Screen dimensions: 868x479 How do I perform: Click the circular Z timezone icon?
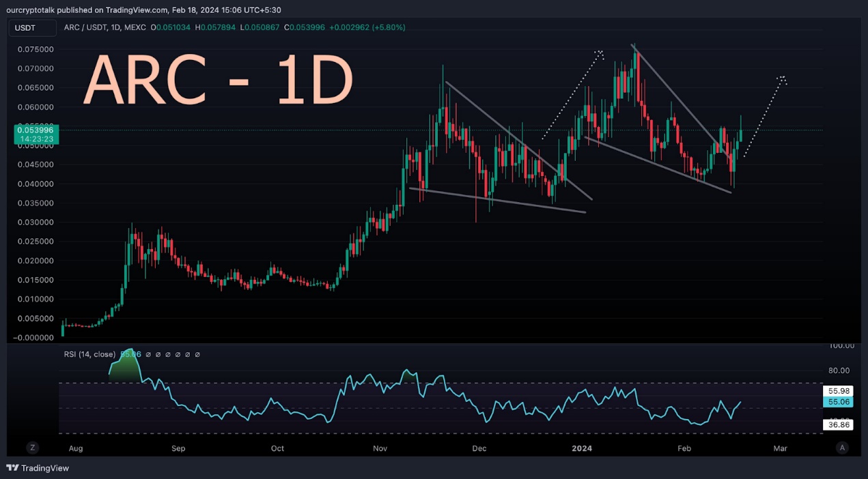pyautogui.click(x=32, y=448)
